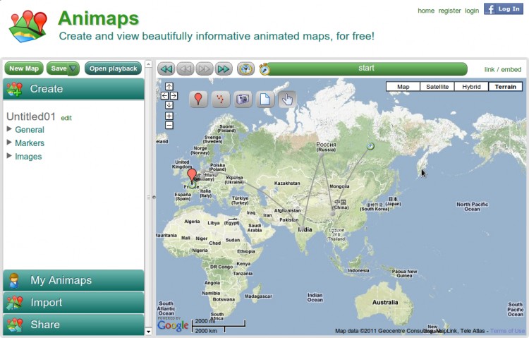Expand the Markers section triangle
Screen dimensions: 529x338
click(x=9, y=143)
